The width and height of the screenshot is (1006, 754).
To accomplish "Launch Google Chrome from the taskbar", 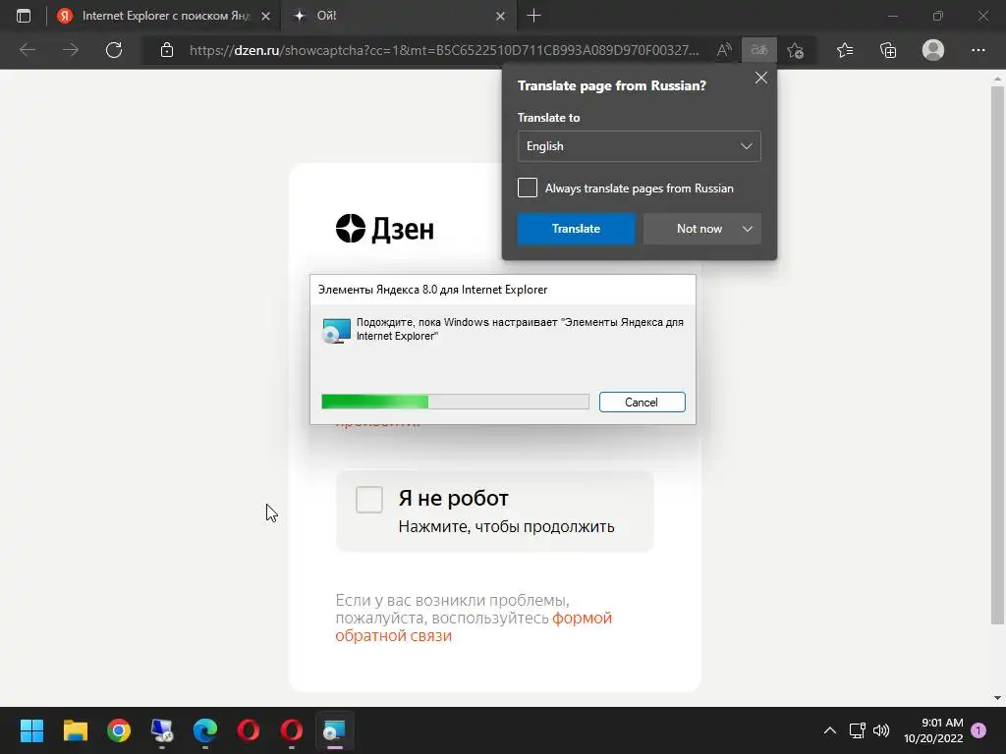I will [x=119, y=730].
